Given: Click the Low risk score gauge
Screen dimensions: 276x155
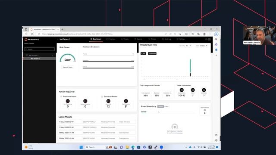Looking at the screenshot, I should pos(68,58).
